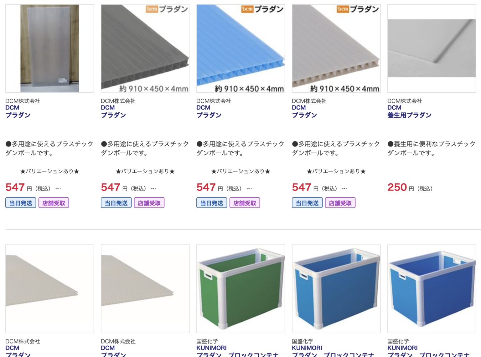Click the ★バリエーションあり★ text on the first product
The image size is (481, 357).
point(49,171)
